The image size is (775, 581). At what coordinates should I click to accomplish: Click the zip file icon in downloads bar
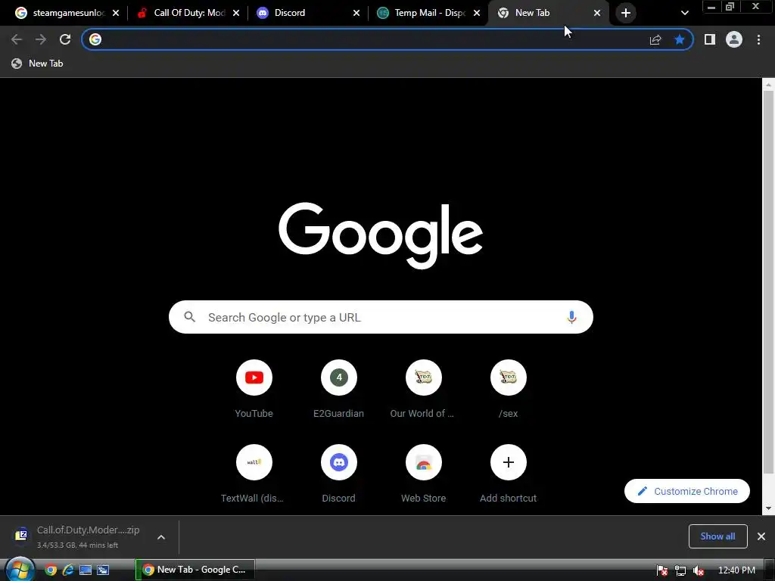tap(21, 535)
